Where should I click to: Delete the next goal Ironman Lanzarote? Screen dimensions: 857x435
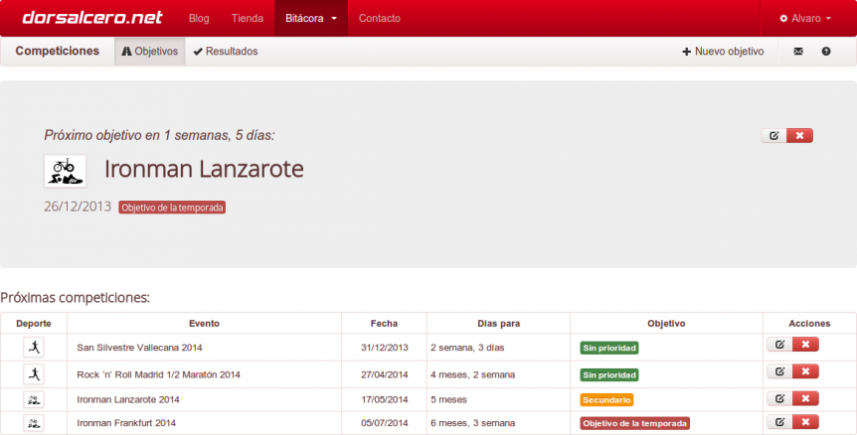tap(799, 135)
